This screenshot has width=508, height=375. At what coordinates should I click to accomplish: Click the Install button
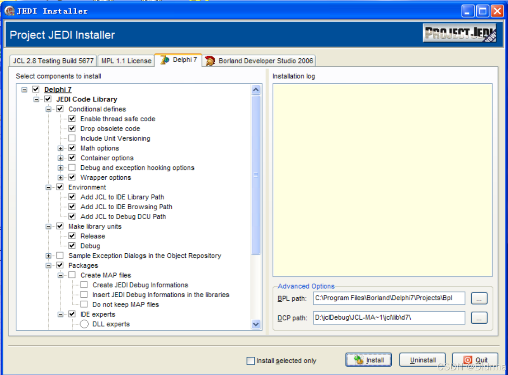[368, 360]
